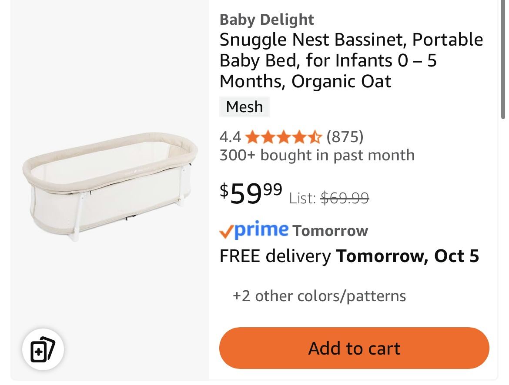Open the 875 customer reviews count
This screenshot has width=509, height=385.
345,137
